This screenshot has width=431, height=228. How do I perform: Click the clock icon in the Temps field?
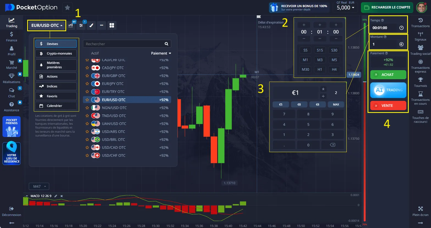coord(401,28)
